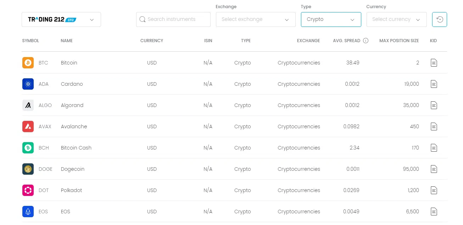Image resolution: width=463 pixels, height=225 pixels.
Task: Click the 170 max position value
Action: click(415, 148)
